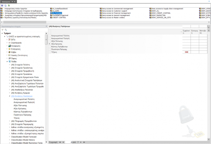Viewport: 211px width, 144px height.
Task: Click icon of 'Deny access to Supply chain management'
Action: point(150,9)
